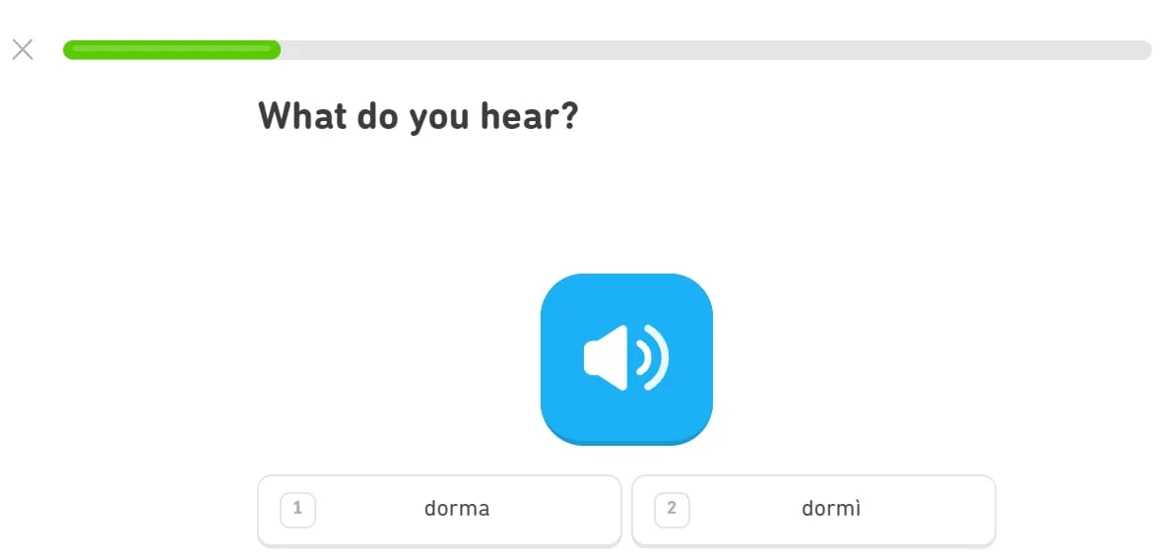
Task: Click the light highlight stripe in the green progress fill
Action: [171, 47]
